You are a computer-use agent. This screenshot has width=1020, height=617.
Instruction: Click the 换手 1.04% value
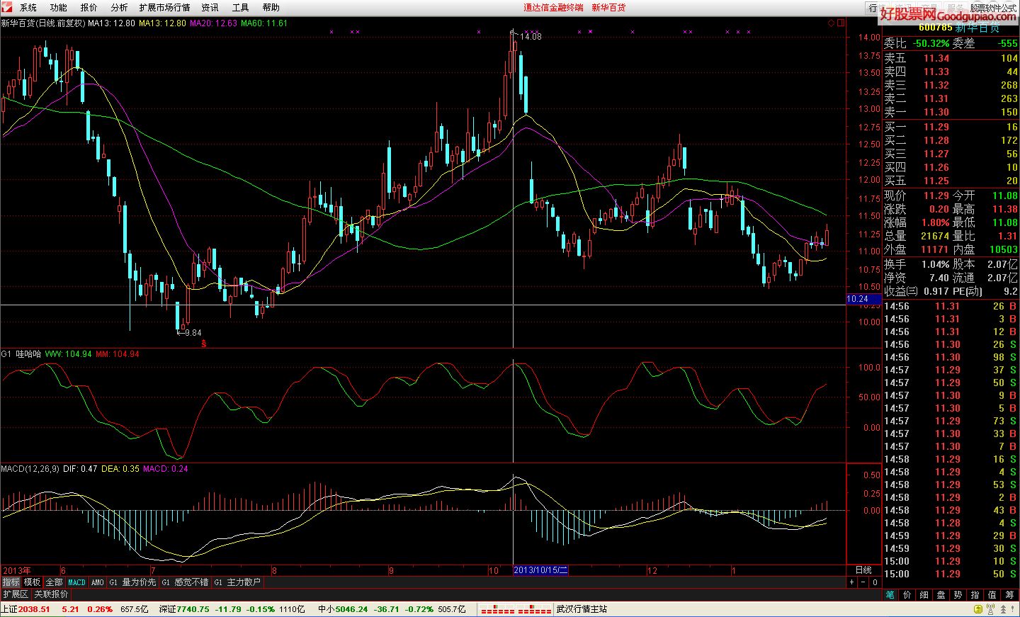(936, 264)
